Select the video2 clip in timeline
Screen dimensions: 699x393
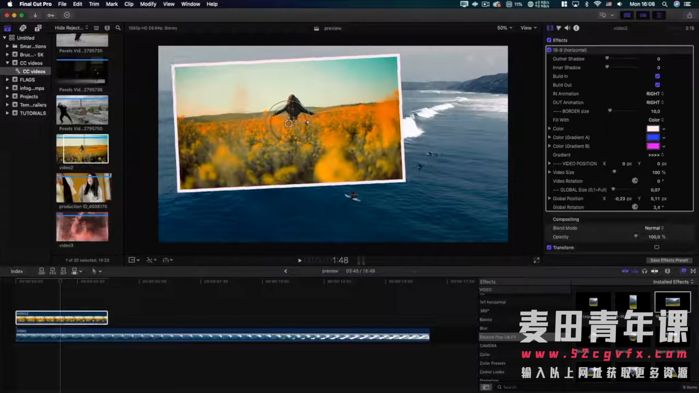click(x=62, y=318)
